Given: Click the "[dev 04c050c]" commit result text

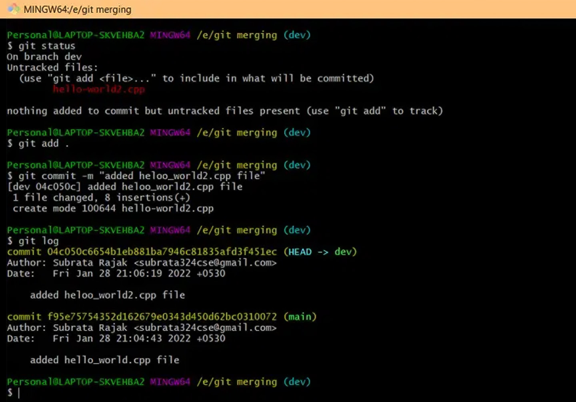Looking at the screenshot, I should point(44,187).
